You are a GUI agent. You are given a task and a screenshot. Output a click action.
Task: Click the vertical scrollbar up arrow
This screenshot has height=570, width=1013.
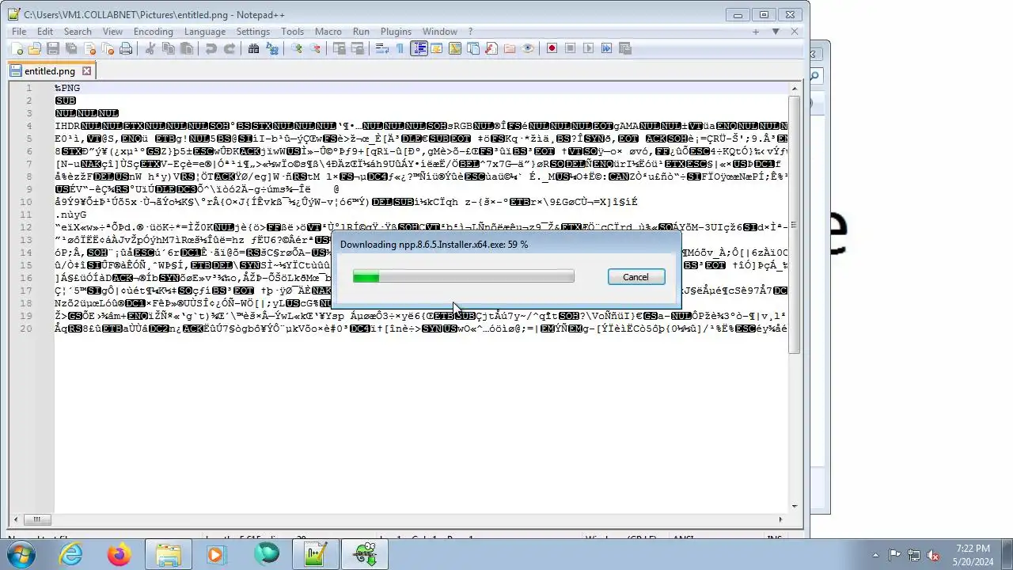(794, 88)
